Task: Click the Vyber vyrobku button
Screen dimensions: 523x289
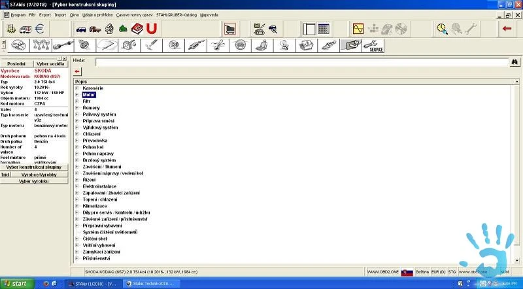Action: coord(34,181)
